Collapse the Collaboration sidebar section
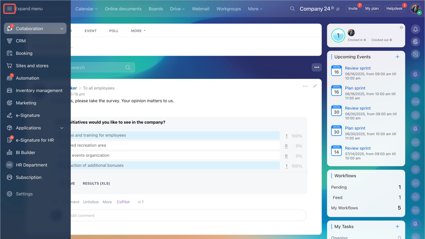The image size is (425, 239). (62, 29)
